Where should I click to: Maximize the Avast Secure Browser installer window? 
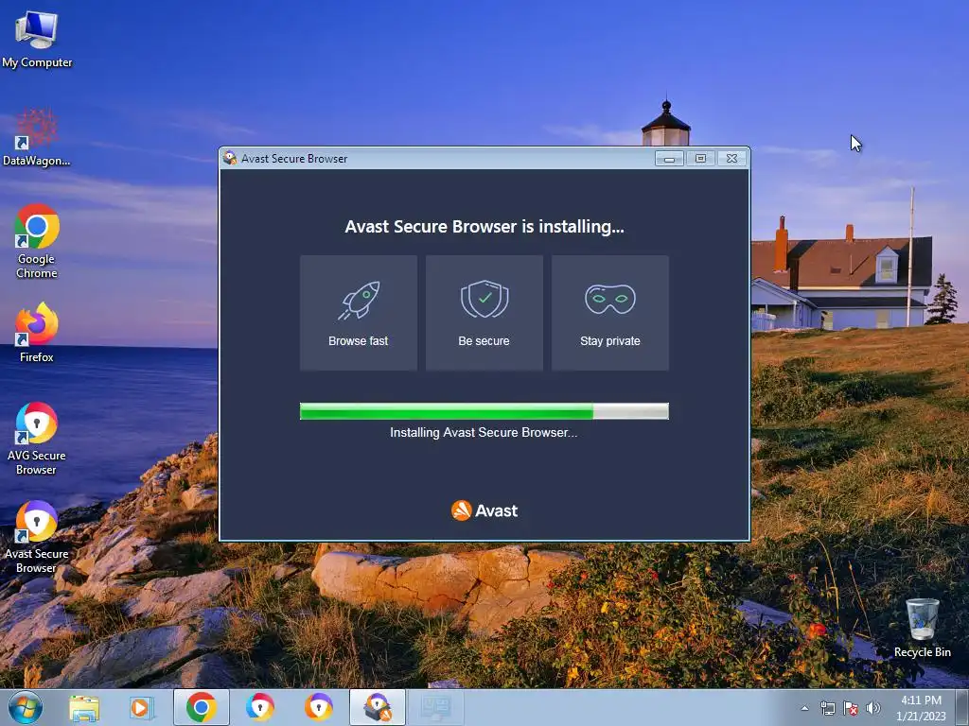coord(700,159)
